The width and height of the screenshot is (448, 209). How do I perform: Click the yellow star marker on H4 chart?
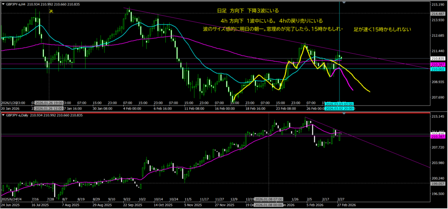(52, 11)
